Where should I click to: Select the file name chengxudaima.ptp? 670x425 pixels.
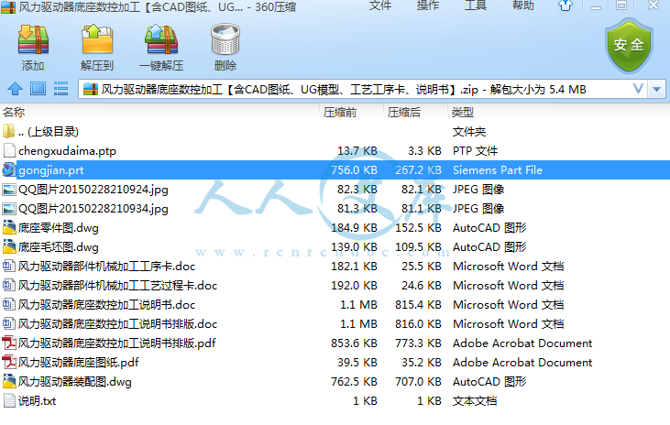(67, 151)
